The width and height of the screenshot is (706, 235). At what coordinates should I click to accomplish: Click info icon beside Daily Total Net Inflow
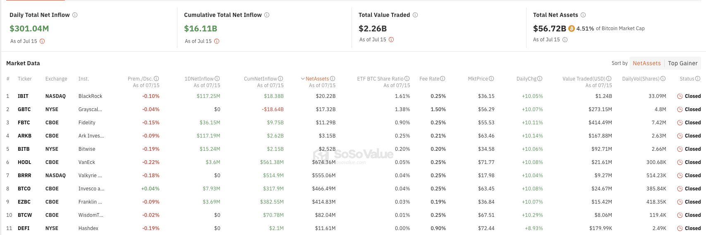(x=75, y=15)
